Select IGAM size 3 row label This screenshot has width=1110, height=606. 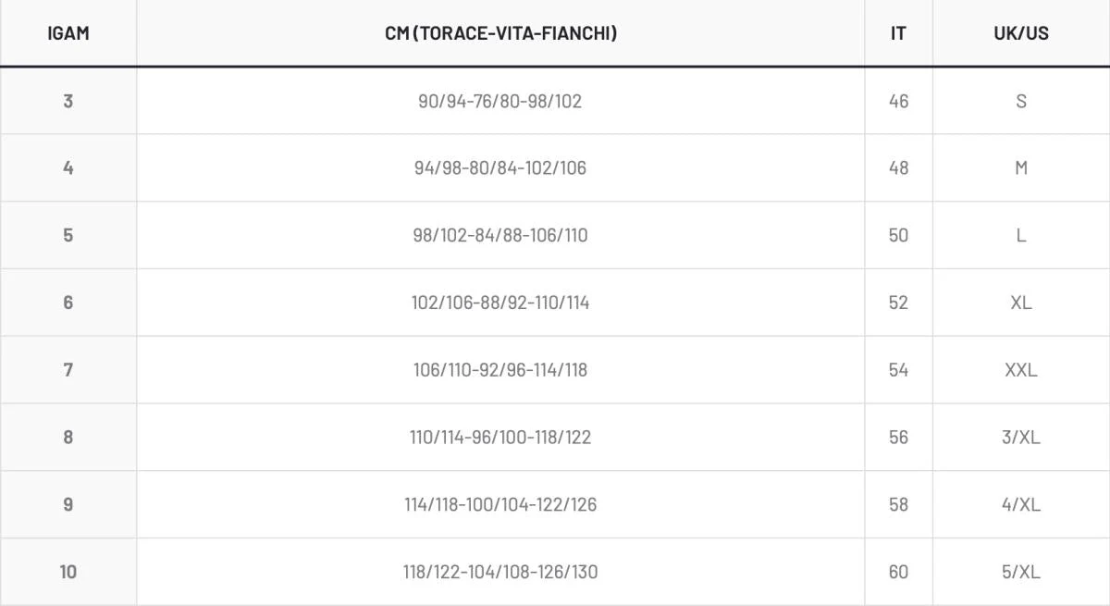(x=68, y=101)
